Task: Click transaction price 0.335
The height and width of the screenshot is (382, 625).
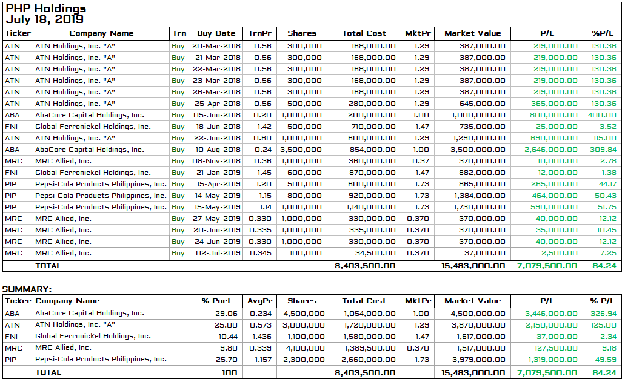Action: pos(260,231)
